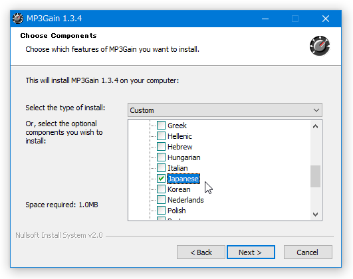Uncheck the Japanese language checkbox

pos(161,179)
